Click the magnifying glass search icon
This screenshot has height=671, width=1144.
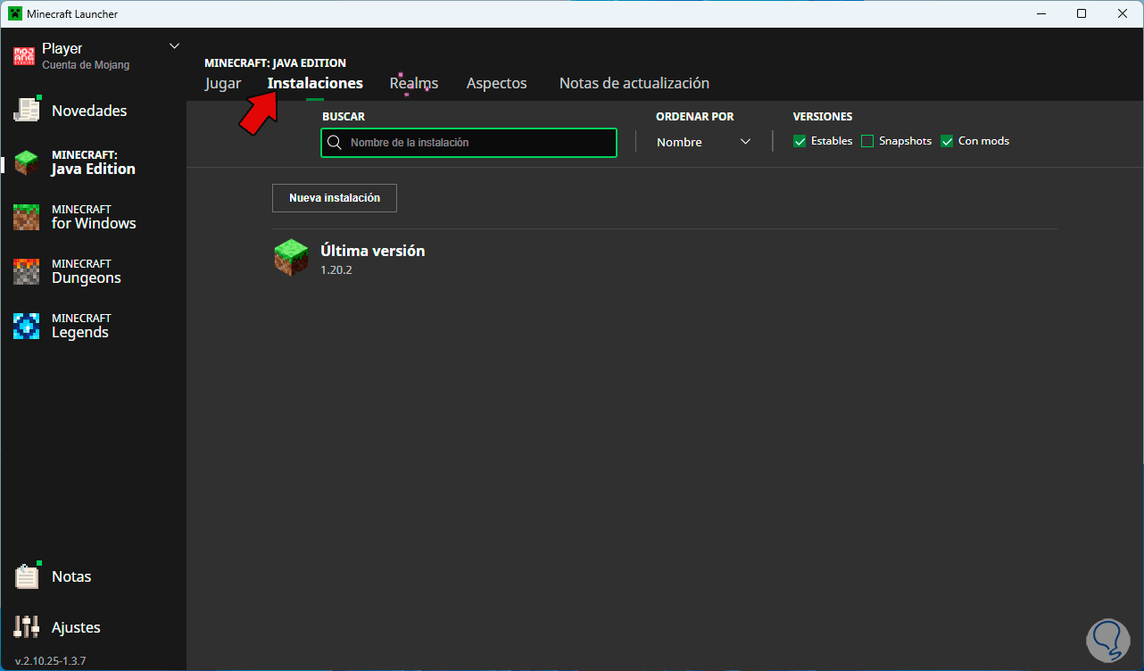point(335,143)
